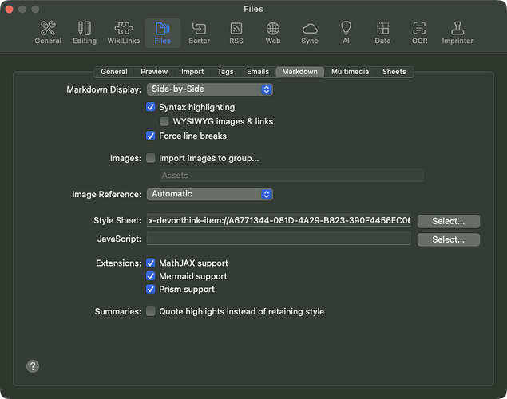Open the WikiLinks preferences pane
This screenshot has width=507, height=399.
point(124,33)
